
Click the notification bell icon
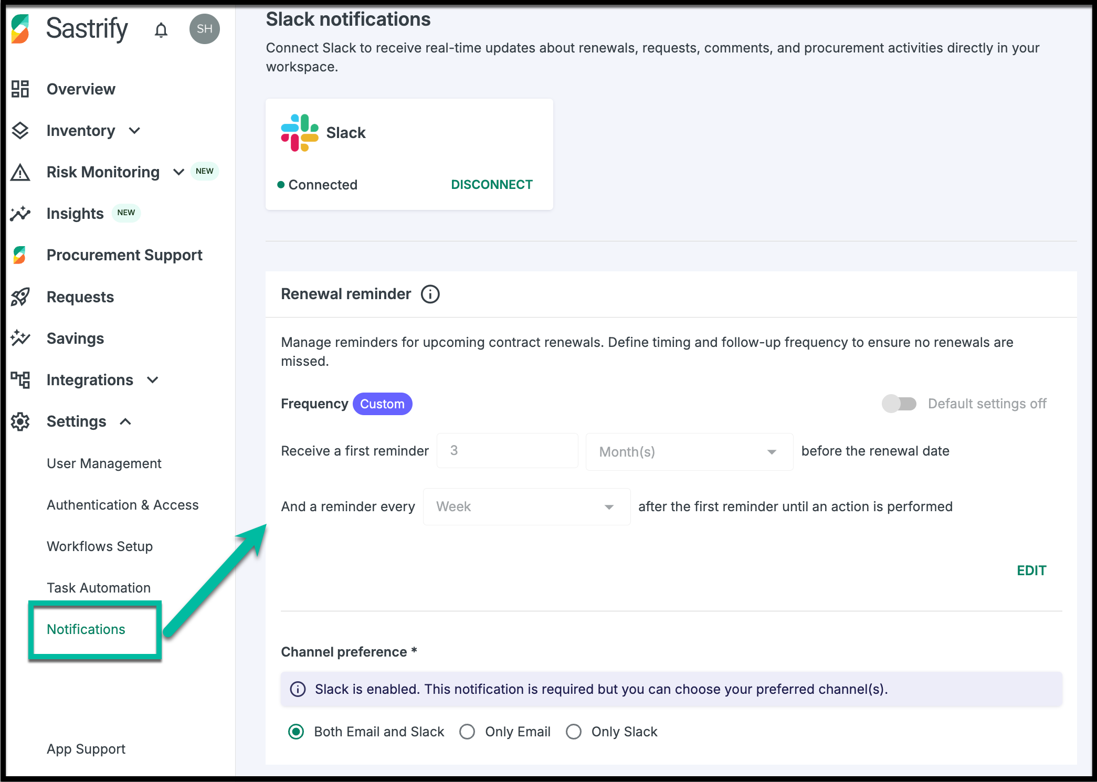pyautogui.click(x=161, y=30)
